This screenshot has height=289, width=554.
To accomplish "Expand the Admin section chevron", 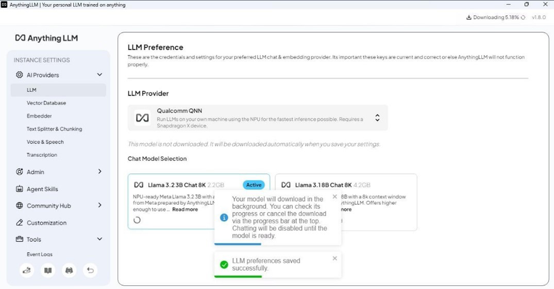I will click(x=99, y=171).
